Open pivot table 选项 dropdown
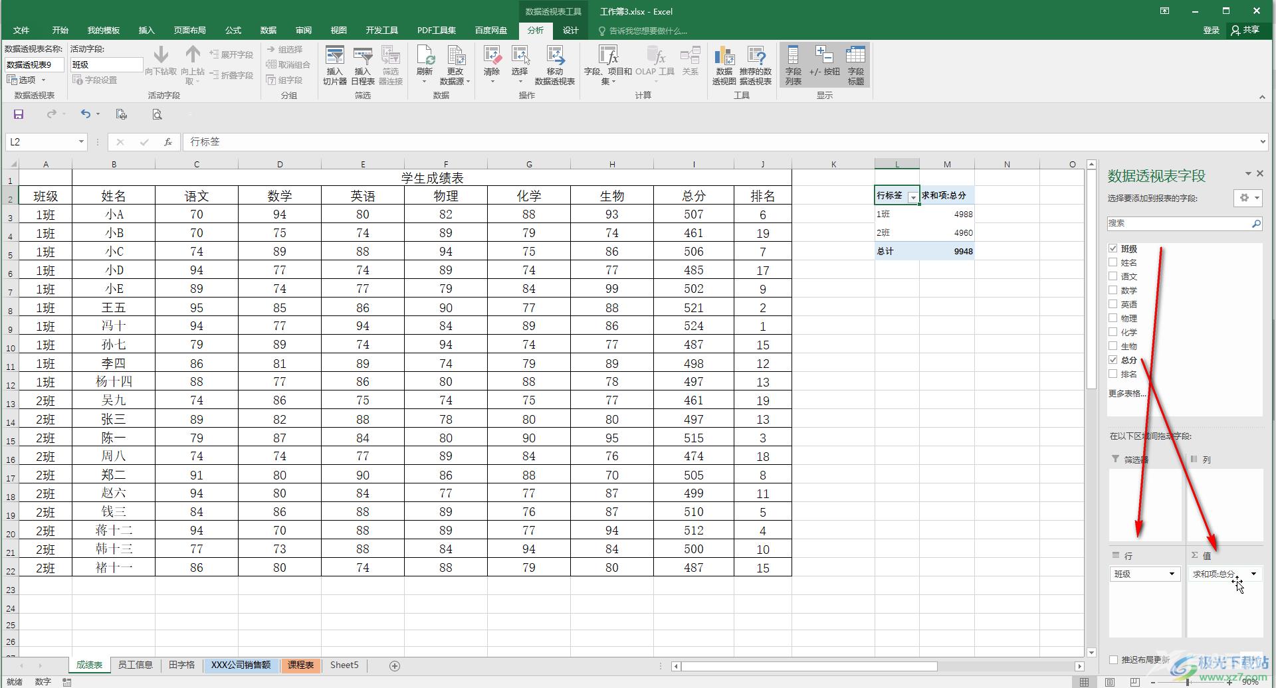The height and width of the screenshot is (688, 1276). click(x=27, y=80)
